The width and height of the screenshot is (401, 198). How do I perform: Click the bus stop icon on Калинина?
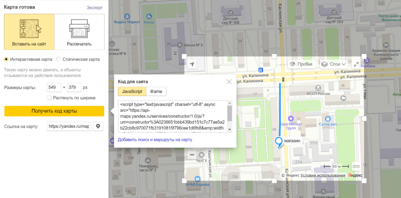tap(260, 70)
